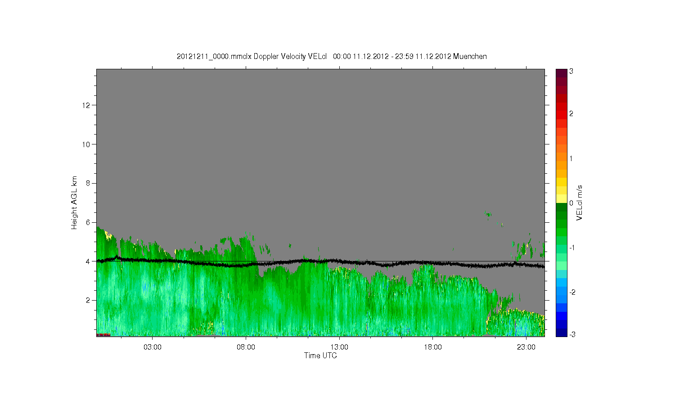The image size is (675, 405).
Task: Click the 03:00 time tick label
Action: coord(153,347)
